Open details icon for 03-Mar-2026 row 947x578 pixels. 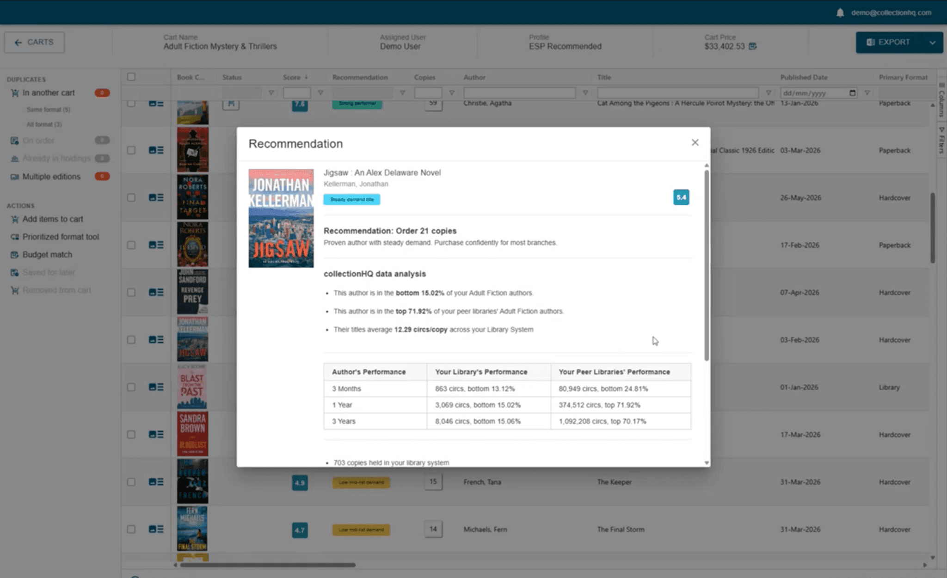[156, 150]
